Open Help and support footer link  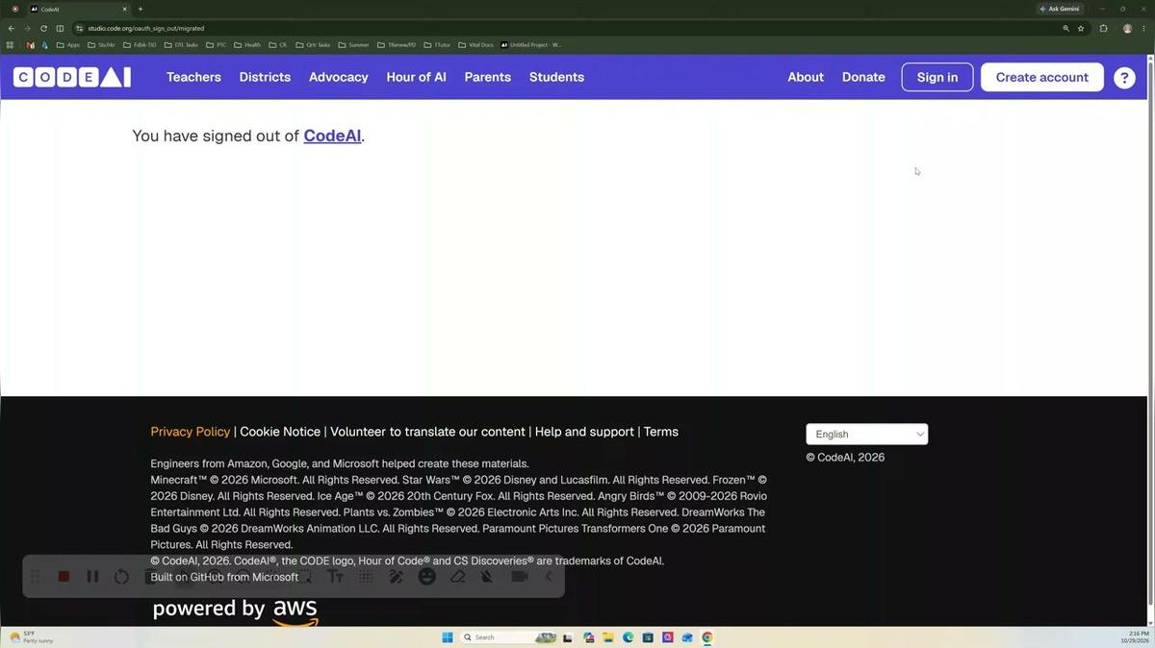[584, 432]
